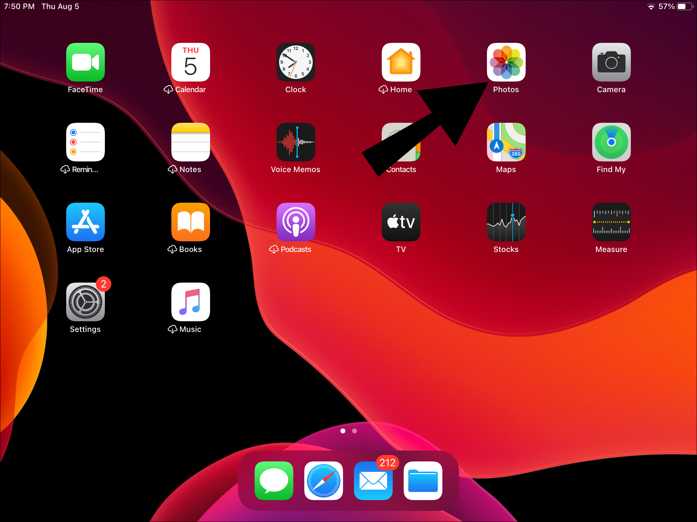Open the Measure app
Screen dimensions: 697x522
[611, 222]
